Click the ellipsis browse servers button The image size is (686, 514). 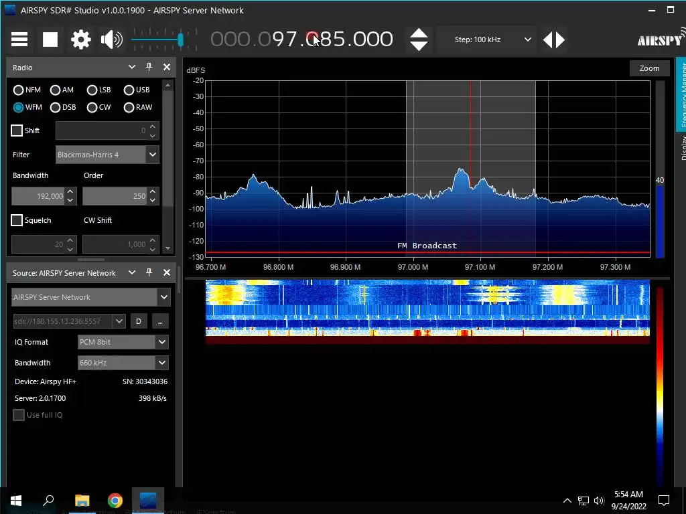click(160, 321)
